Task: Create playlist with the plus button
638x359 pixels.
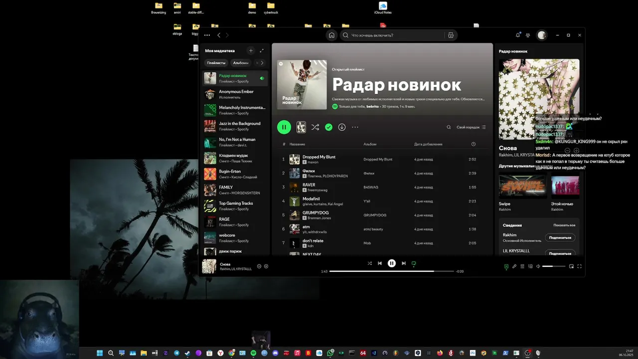Action: [x=251, y=50]
